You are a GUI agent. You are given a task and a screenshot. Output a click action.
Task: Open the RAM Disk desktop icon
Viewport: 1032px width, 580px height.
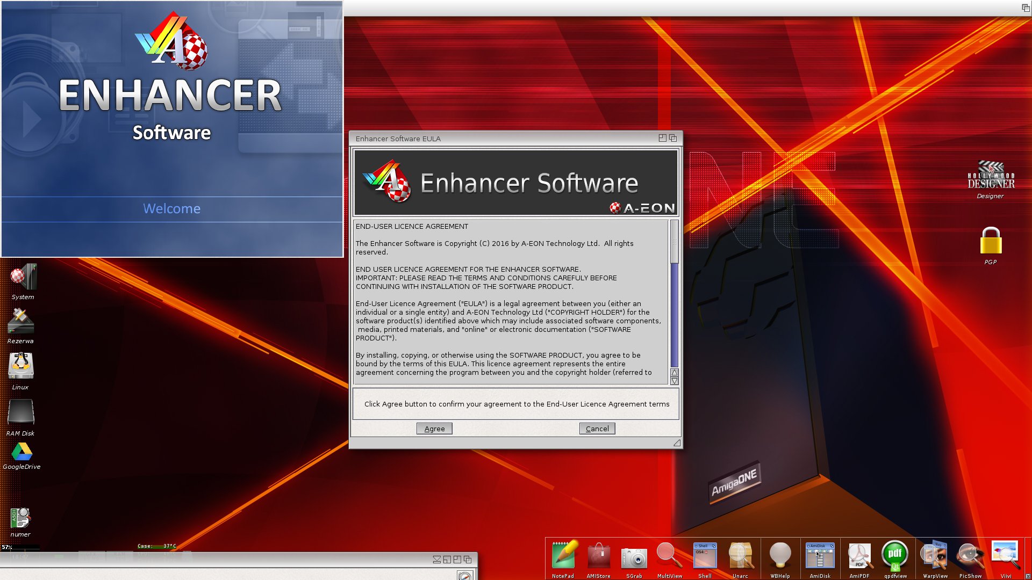click(20, 418)
